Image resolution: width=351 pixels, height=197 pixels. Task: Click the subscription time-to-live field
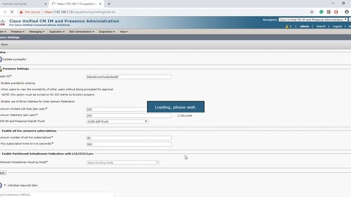(x=129, y=144)
